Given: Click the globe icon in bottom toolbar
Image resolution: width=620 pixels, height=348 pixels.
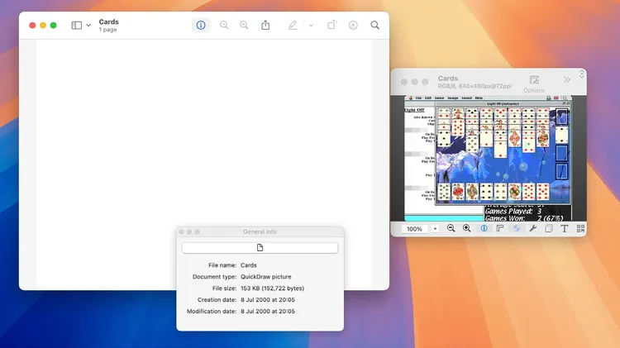Looking at the screenshot, I should [x=517, y=228].
